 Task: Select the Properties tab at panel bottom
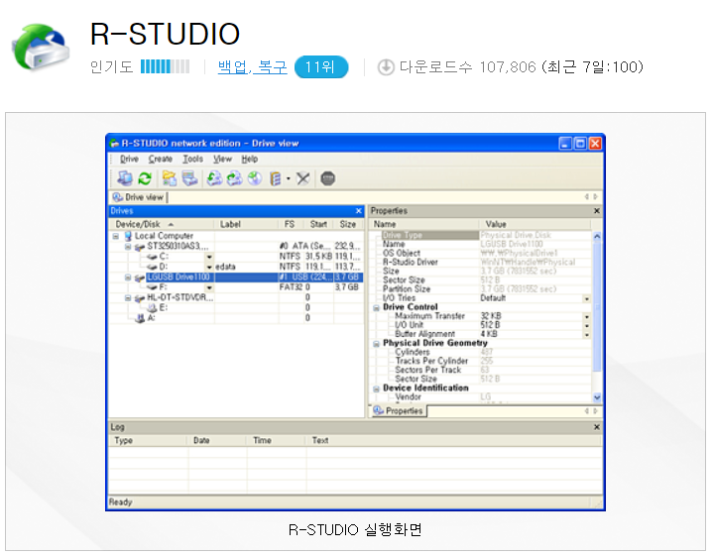pos(399,411)
